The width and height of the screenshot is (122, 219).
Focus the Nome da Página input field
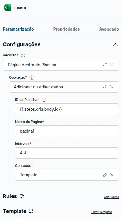pyautogui.click(x=67, y=131)
